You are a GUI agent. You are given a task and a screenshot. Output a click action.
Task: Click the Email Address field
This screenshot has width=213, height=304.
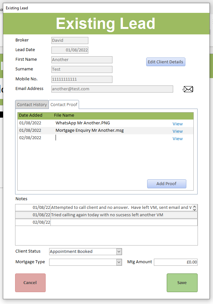tap(112, 89)
